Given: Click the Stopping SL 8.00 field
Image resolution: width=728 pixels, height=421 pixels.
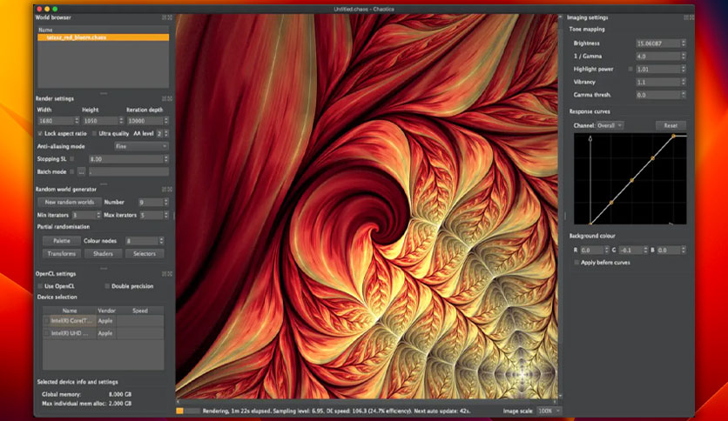Looking at the screenshot, I should 125,159.
